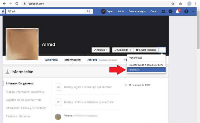Bookmark this page with the star
This screenshot has width=200, height=123.
click(x=173, y=4)
